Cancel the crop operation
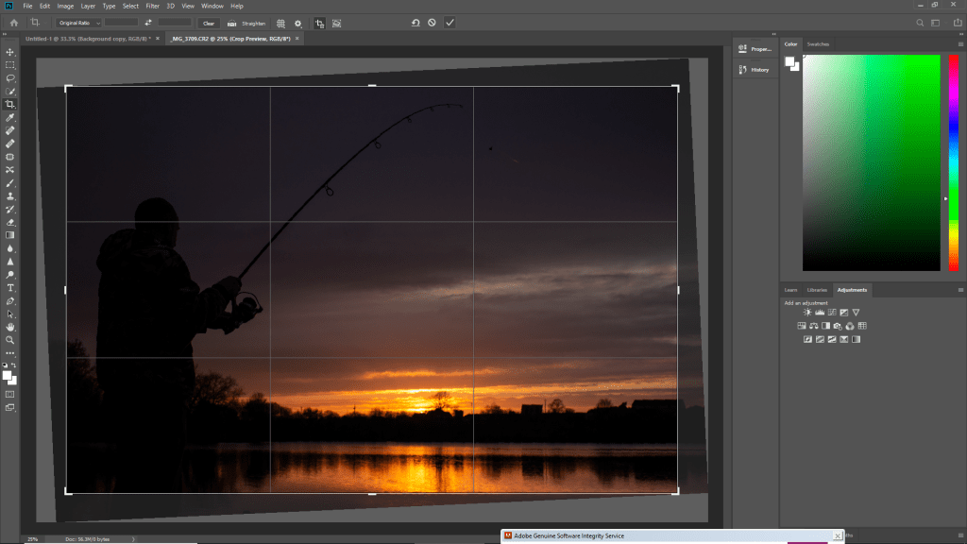The width and height of the screenshot is (967, 544). [432, 22]
